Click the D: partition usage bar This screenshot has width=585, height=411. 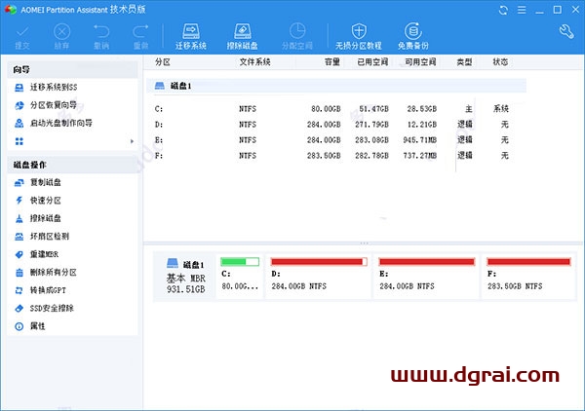[318, 262]
